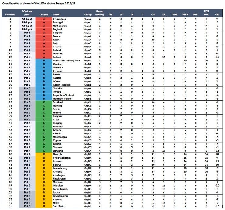Click the green League C cell for Scotland
Screen dimensions: 225x210
[44, 102]
